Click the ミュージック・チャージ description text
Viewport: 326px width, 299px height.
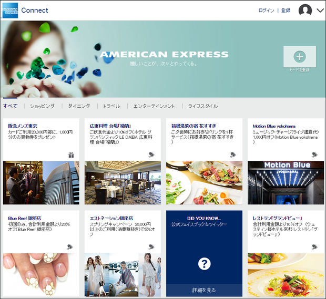click(x=286, y=137)
